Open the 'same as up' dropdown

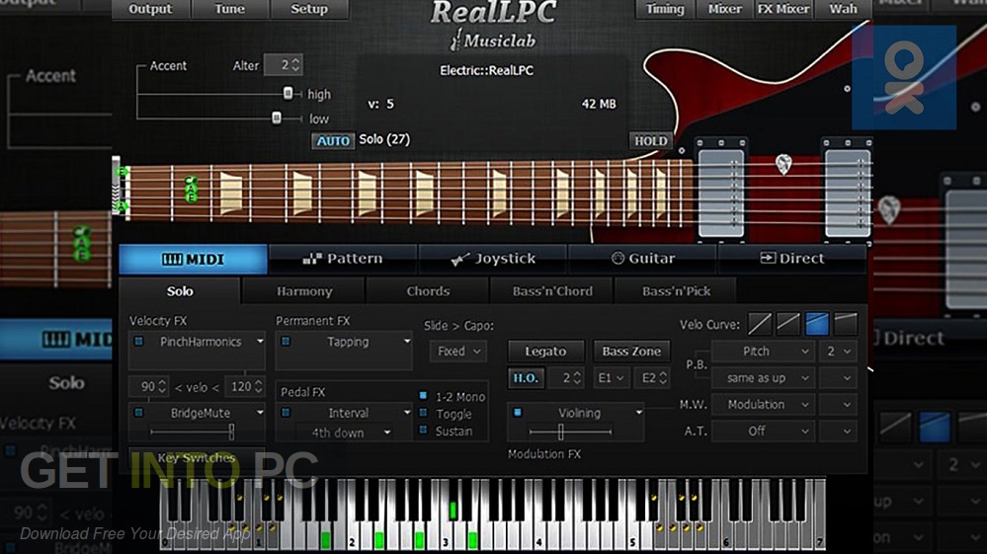tap(764, 378)
